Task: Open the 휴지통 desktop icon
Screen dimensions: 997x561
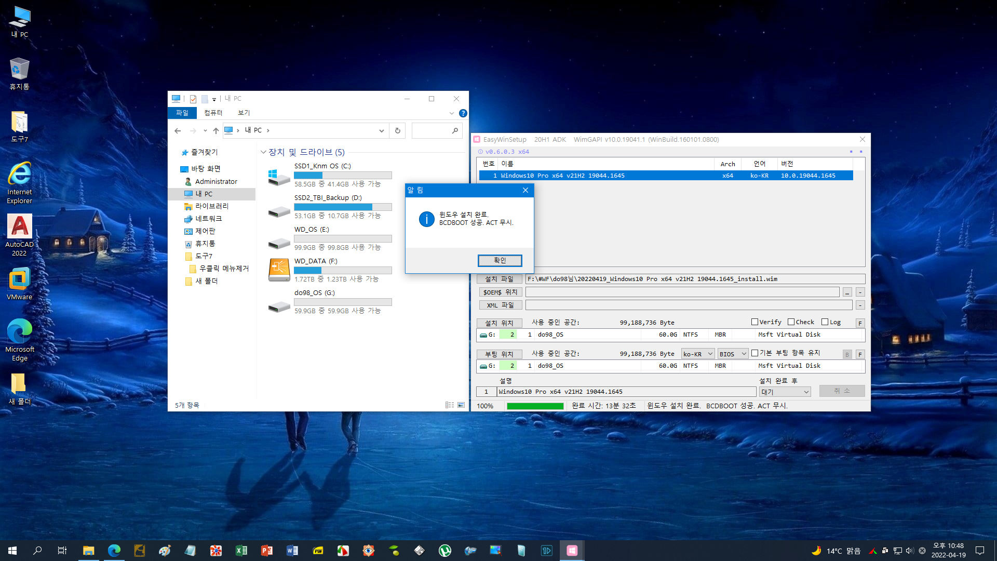Action: [x=20, y=74]
